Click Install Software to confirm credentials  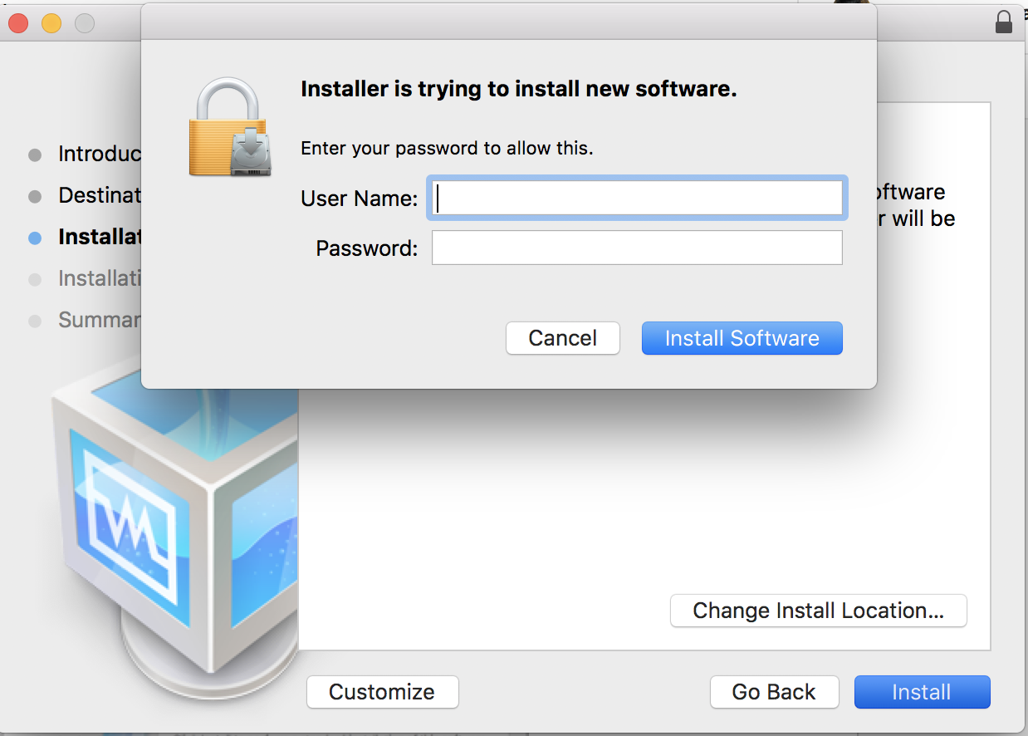point(742,338)
